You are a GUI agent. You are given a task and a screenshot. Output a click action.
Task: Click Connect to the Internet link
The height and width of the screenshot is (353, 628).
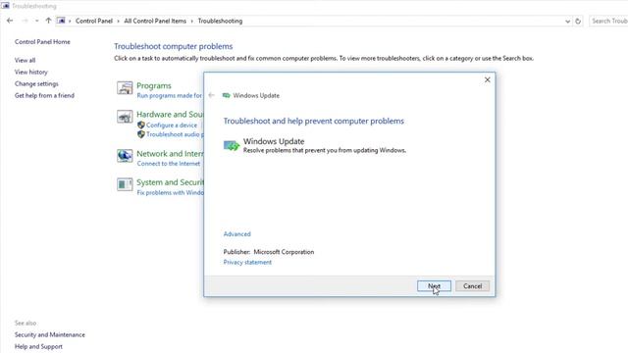(x=168, y=164)
